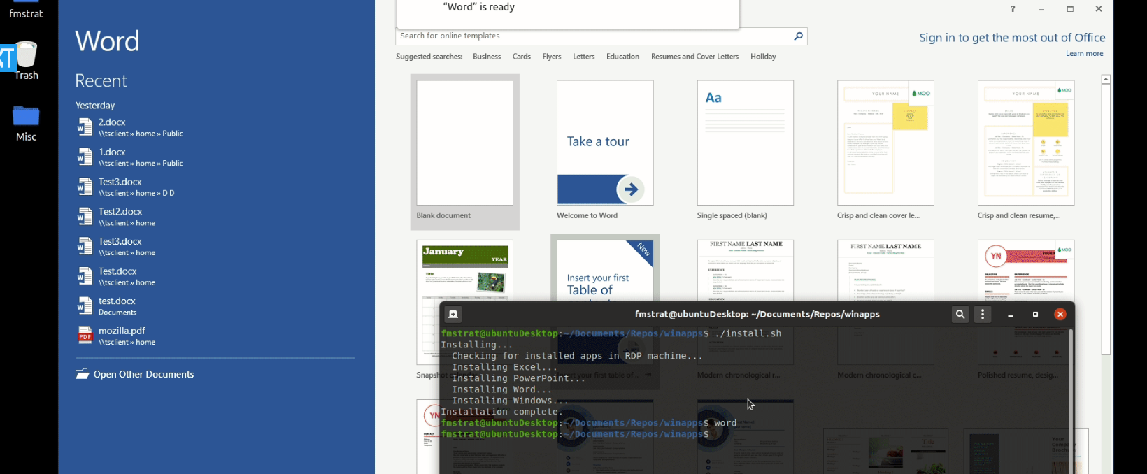Image resolution: width=1147 pixels, height=474 pixels.
Task: Click the template list vertical scrollbar
Action: click(x=1106, y=220)
